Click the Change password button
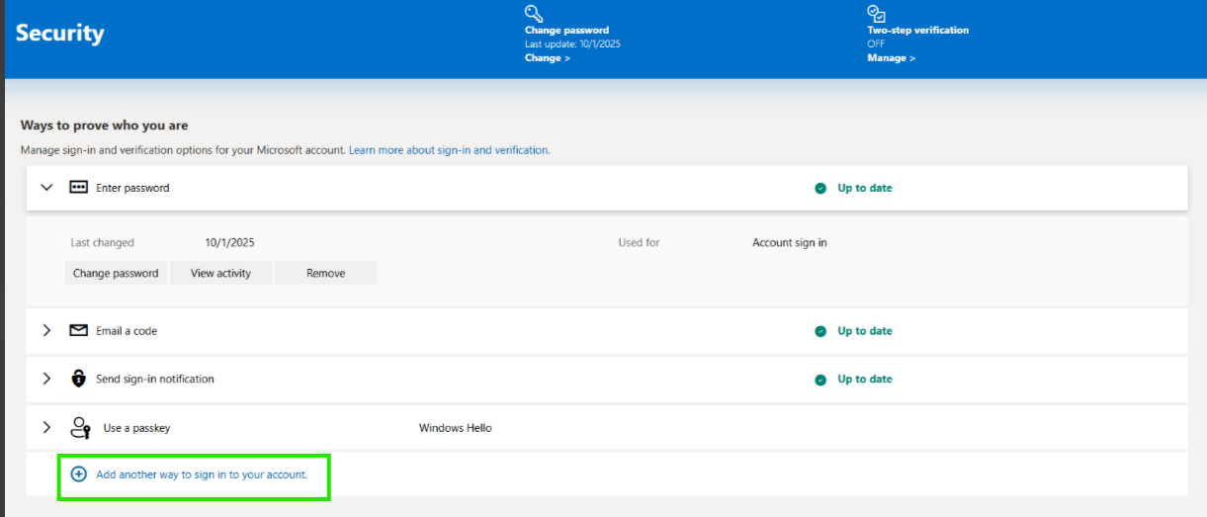 pos(116,273)
